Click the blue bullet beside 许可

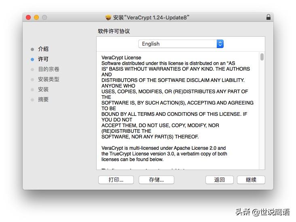point(32,59)
